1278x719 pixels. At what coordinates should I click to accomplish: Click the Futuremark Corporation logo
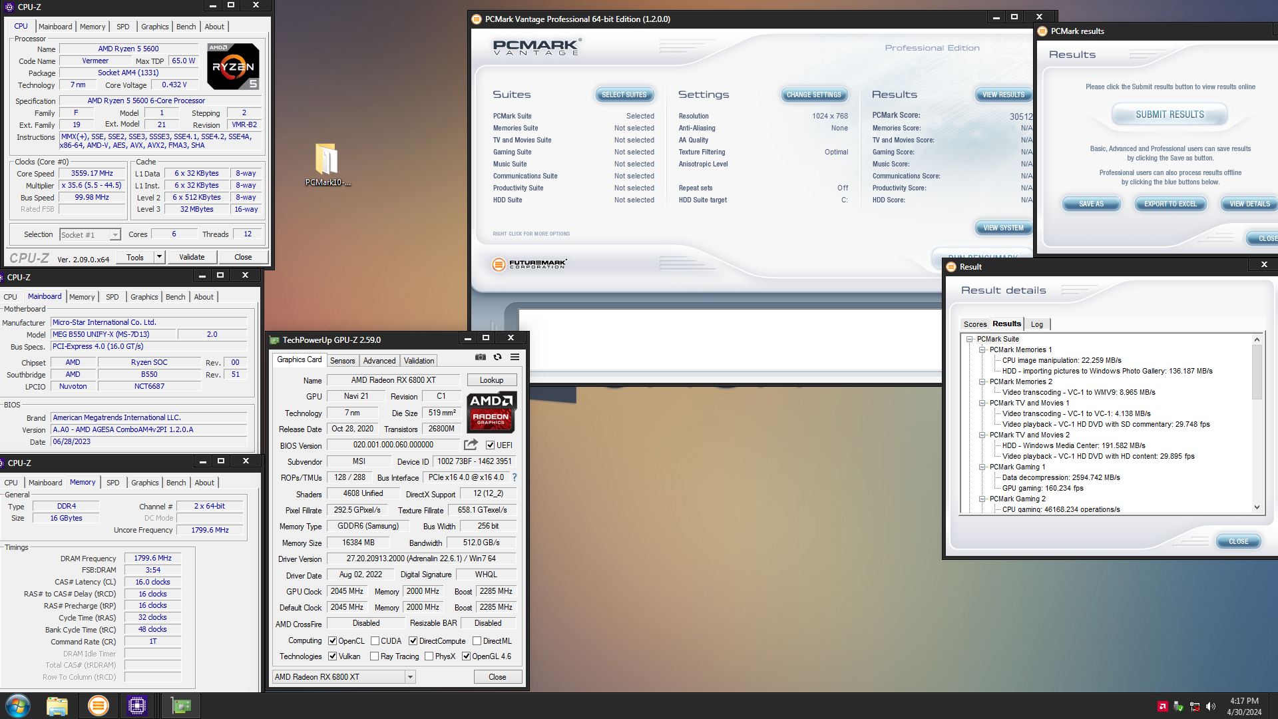pyautogui.click(x=530, y=264)
